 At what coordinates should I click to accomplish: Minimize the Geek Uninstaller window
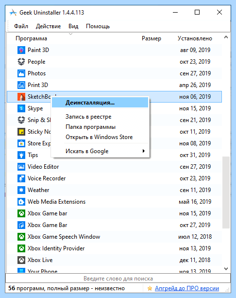pos(175,12)
